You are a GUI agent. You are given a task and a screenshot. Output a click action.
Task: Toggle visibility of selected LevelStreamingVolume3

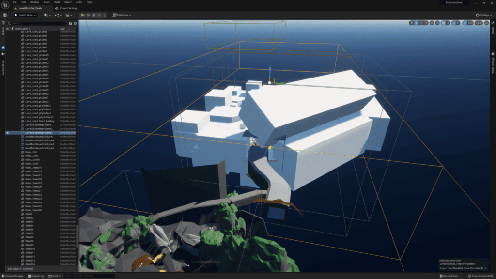(x=7, y=133)
